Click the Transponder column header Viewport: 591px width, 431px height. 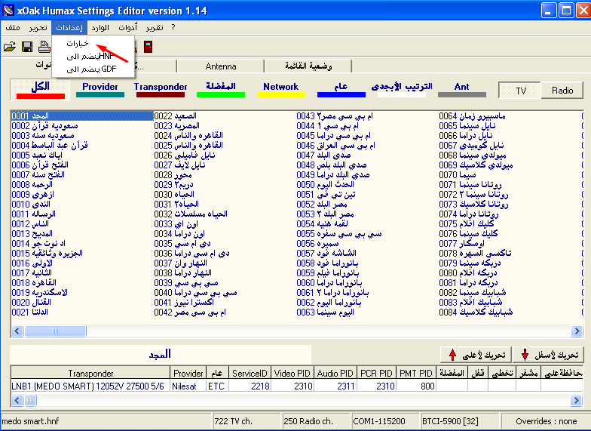coord(90,373)
